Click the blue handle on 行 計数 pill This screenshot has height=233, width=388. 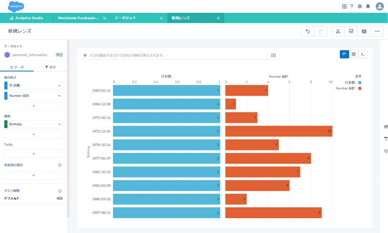pos(6,86)
